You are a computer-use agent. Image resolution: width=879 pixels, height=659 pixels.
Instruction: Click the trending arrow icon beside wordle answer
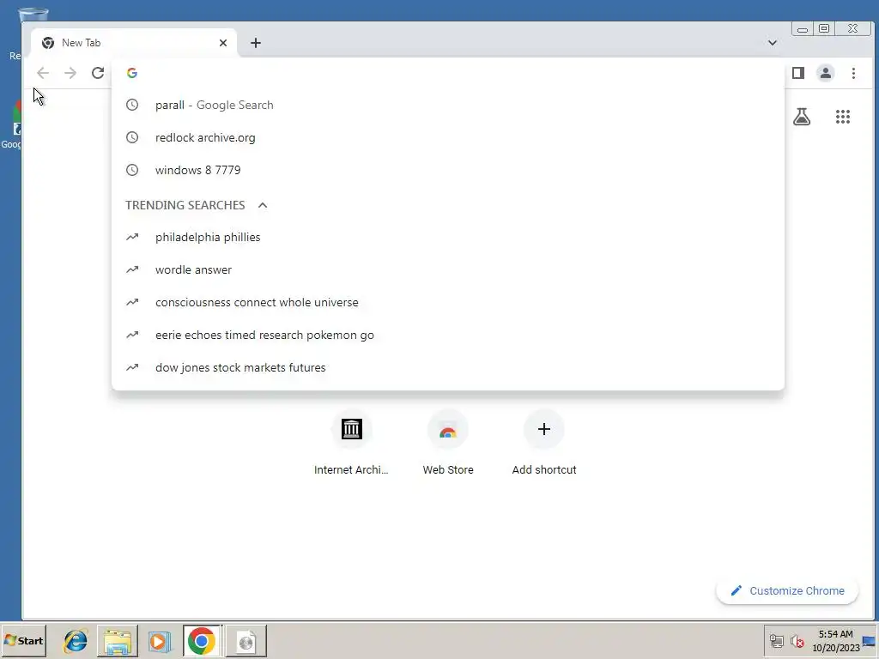(132, 269)
